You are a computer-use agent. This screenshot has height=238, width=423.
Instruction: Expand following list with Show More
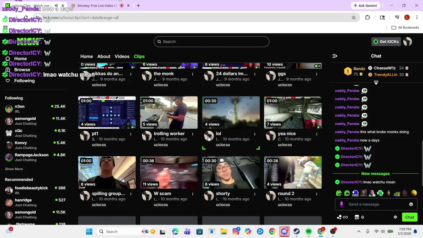tap(14, 169)
